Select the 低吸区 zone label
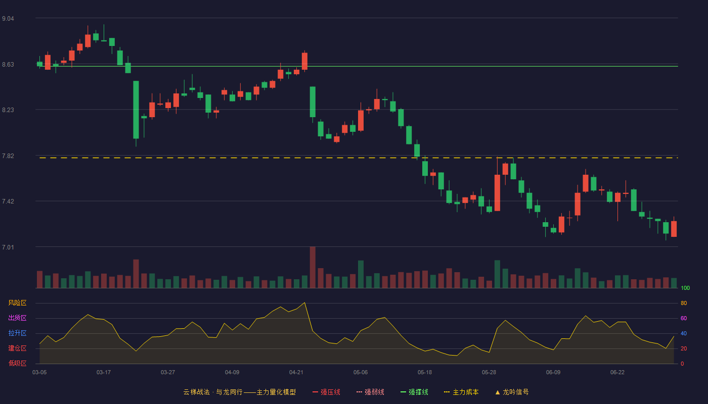This screenshot has height=404, width=708. [17, 364]
